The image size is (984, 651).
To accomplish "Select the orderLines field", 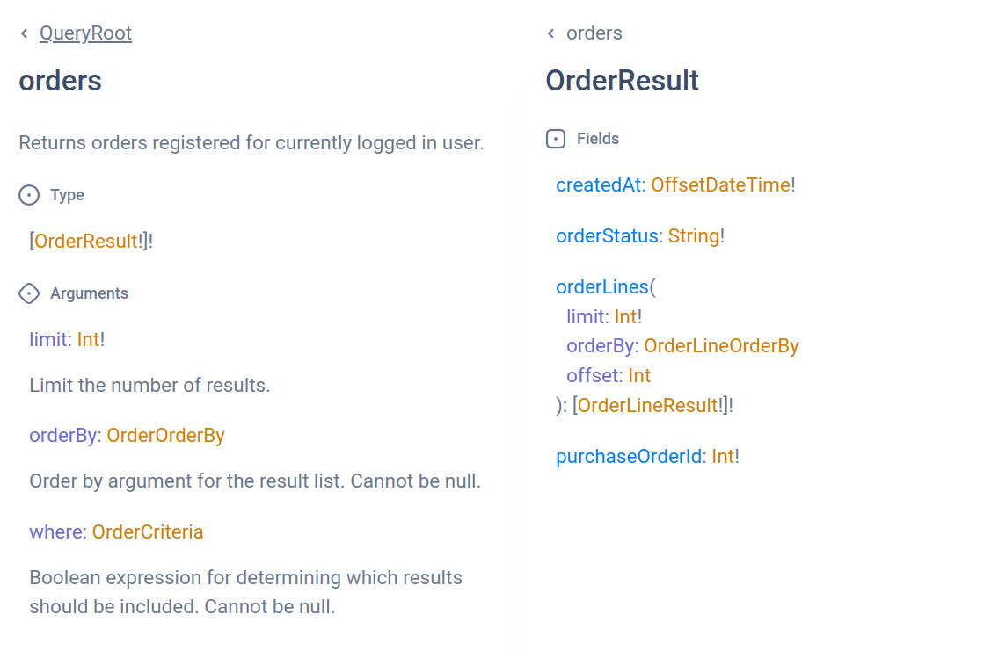I will click(x=602, y=287).
